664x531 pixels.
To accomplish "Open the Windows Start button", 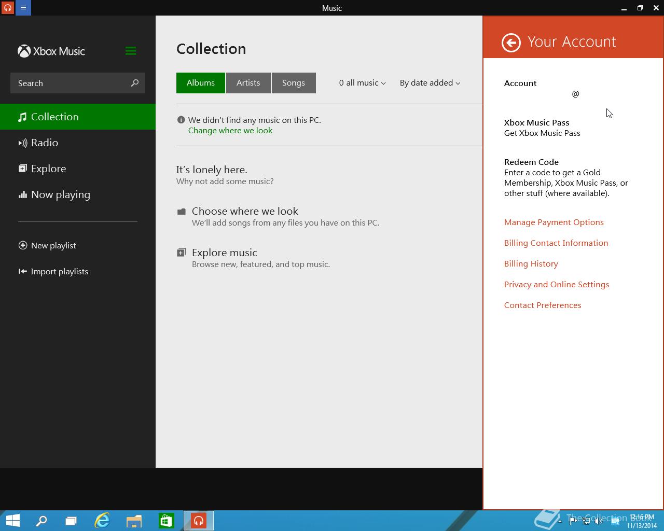I will 12,521.
